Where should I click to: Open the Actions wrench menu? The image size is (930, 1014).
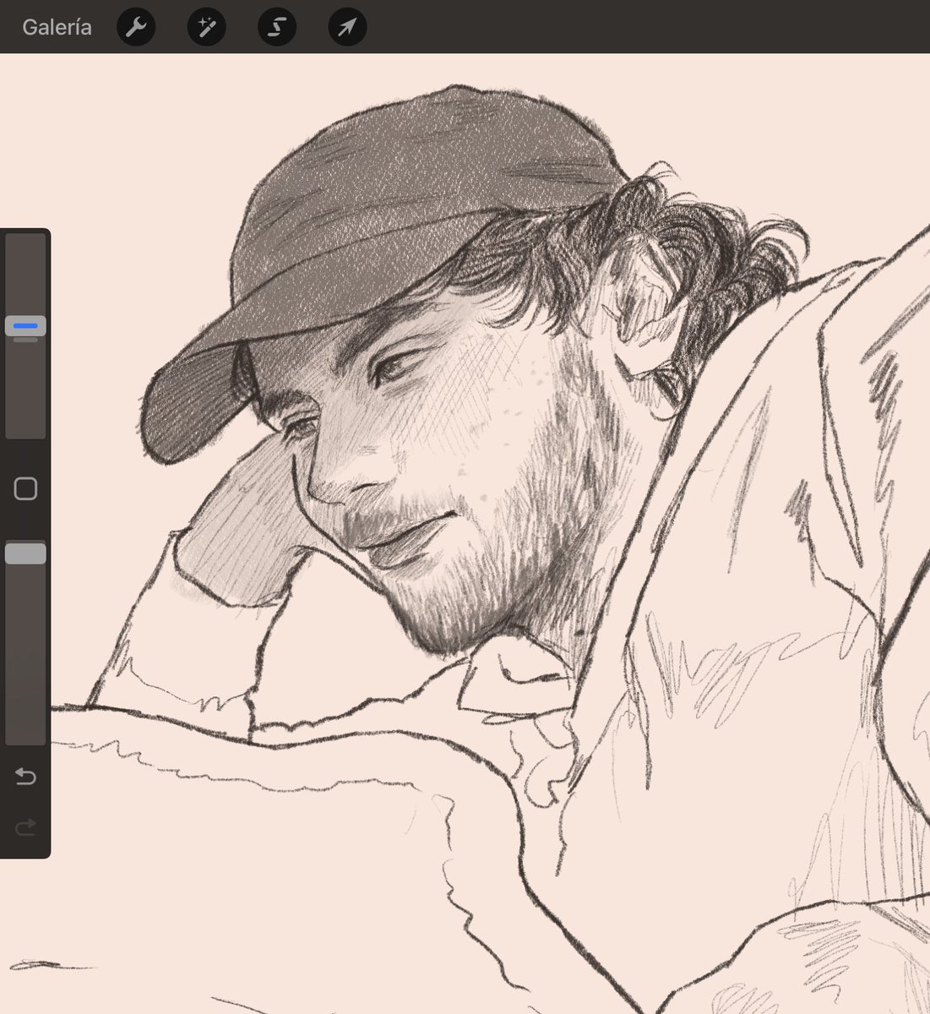135,27
